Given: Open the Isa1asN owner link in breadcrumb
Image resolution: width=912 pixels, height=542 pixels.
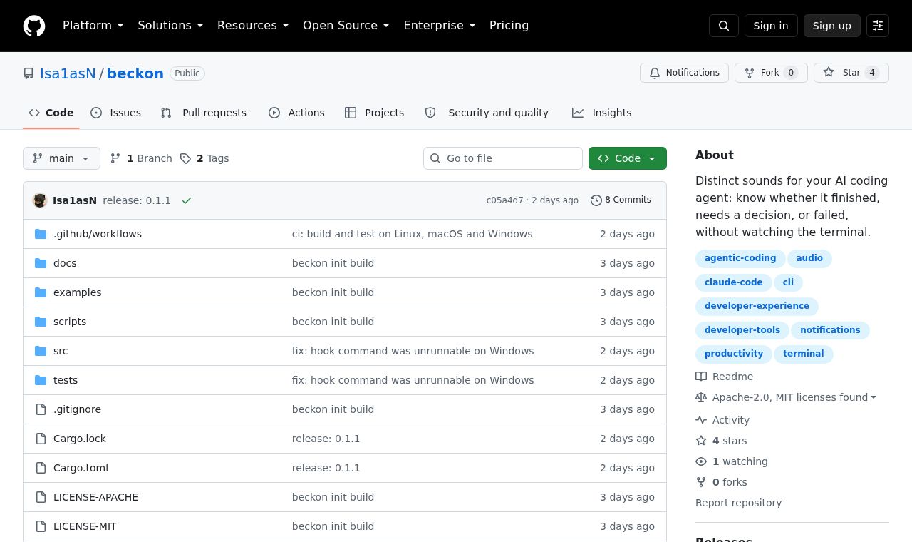Looking at the screenshot, I should point(68,73).
